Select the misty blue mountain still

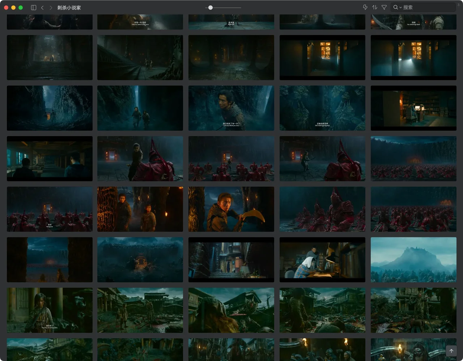413,260
